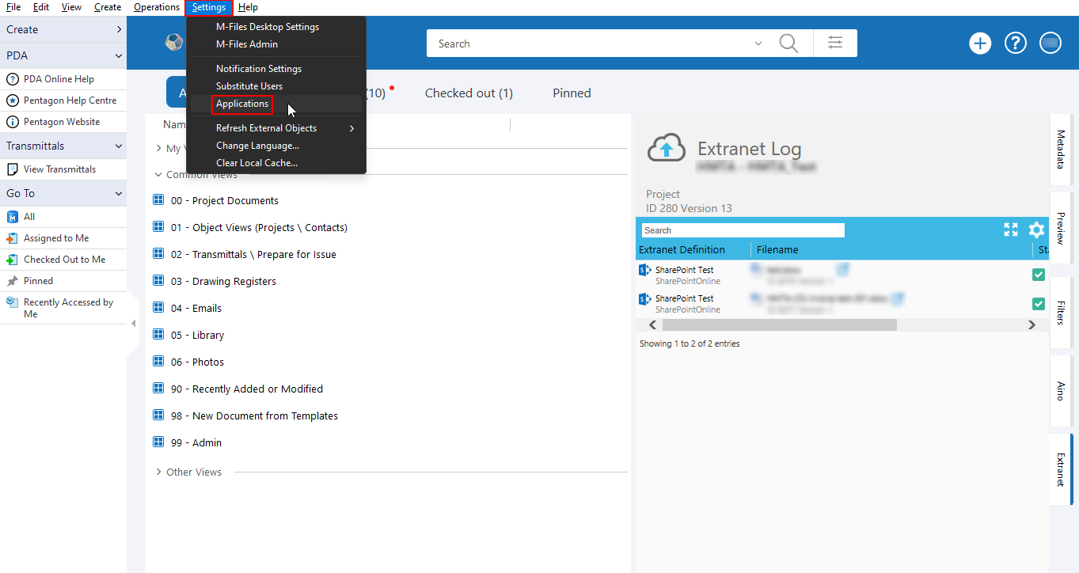Open advanced search filter options icon
This screenshot has height=573, width=1079.
pos(835,44)
